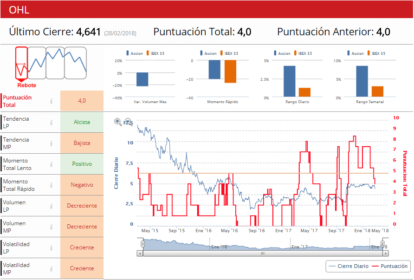Grab the right navigator range handle
The image size is (414, 280).
tap(382, 244)
